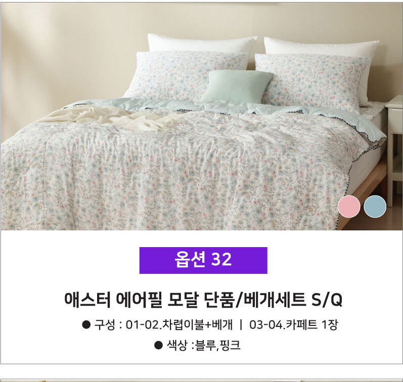Click the purple 옵션 32 badge

(x=203, y=260)
